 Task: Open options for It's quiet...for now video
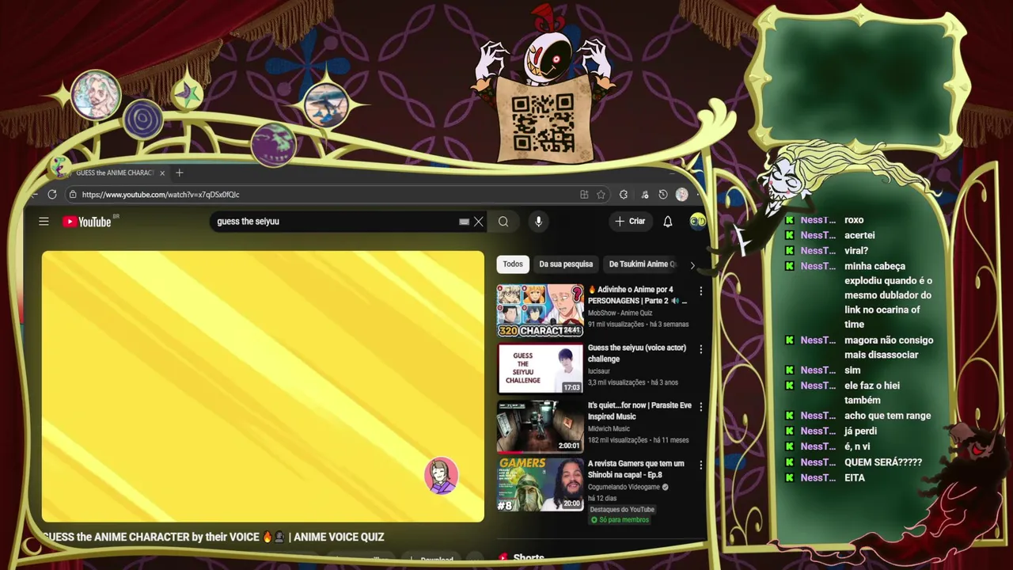[x=700, y=407]
